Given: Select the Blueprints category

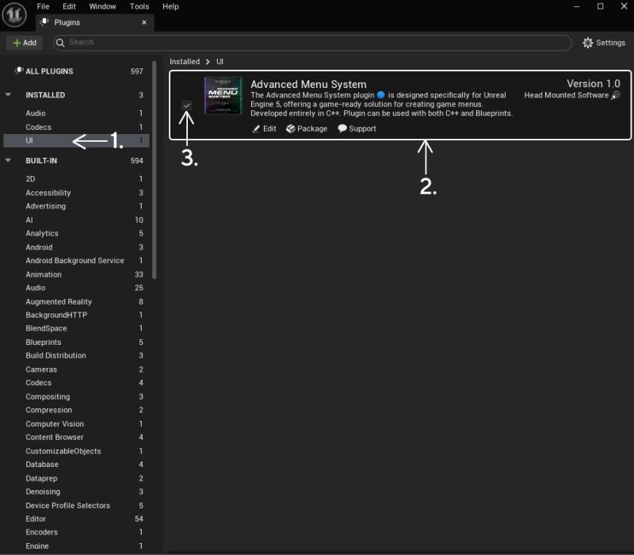Looking at the screenshot, I should pos(76,342).
